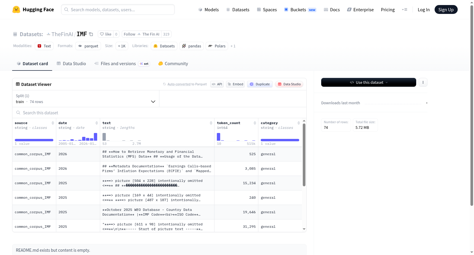Open Models page from navigation
Viewport: 474px width, 255px height.
[209, 9]
